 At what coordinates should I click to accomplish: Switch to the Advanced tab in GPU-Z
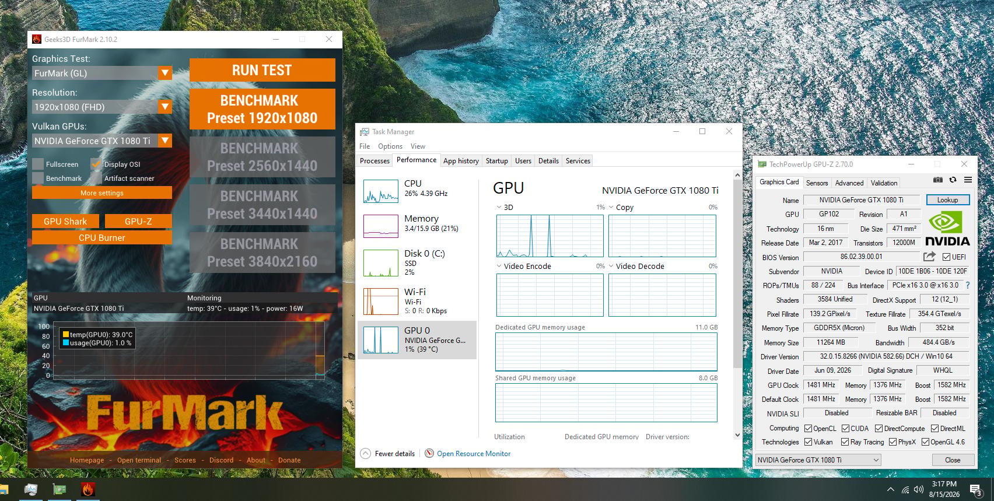point(849,183)
